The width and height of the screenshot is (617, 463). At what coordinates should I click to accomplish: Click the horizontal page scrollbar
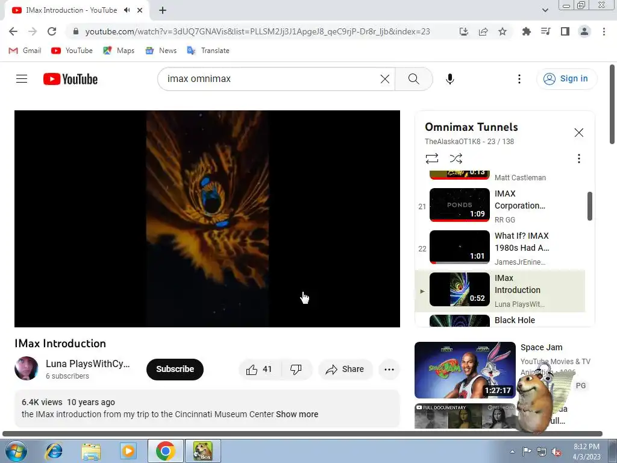point(302,434)
